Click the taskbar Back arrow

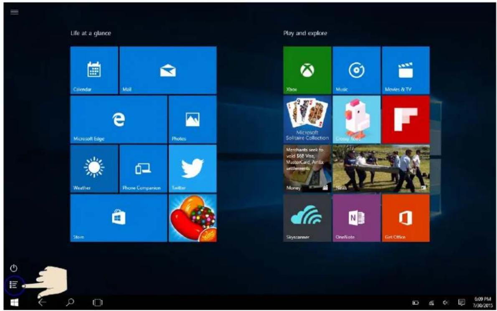coord(42,303)
